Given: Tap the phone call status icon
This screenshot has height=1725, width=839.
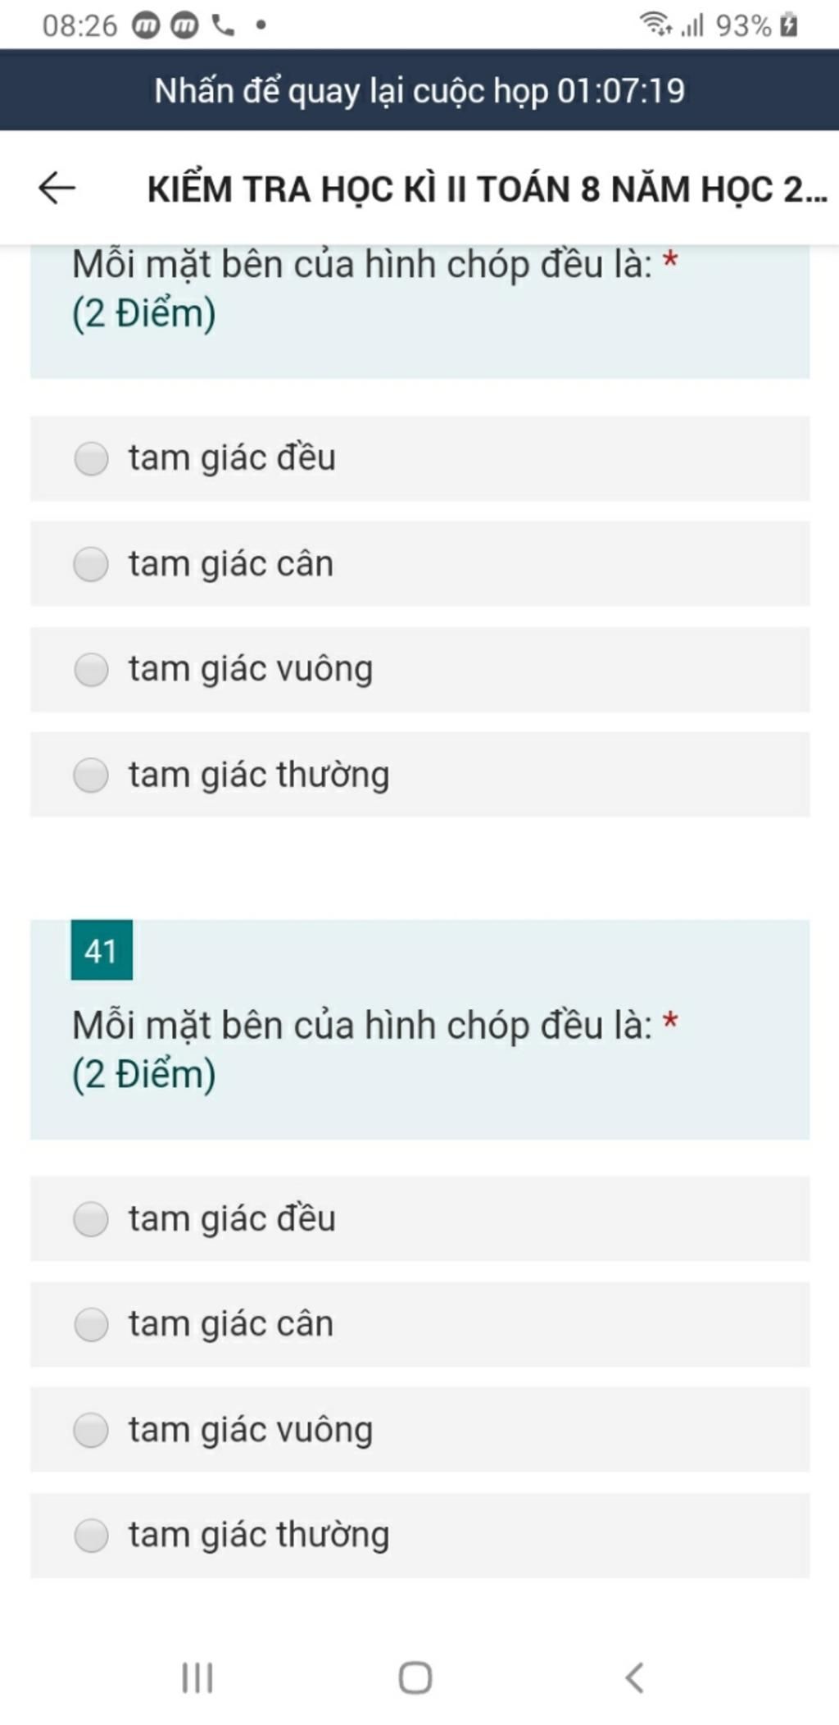Looking at the screenshot, I should pyautogui.click(x=223, y=25).
